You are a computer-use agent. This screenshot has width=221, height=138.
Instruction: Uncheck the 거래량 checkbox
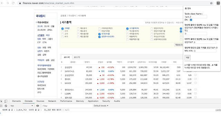click(63, 29)
